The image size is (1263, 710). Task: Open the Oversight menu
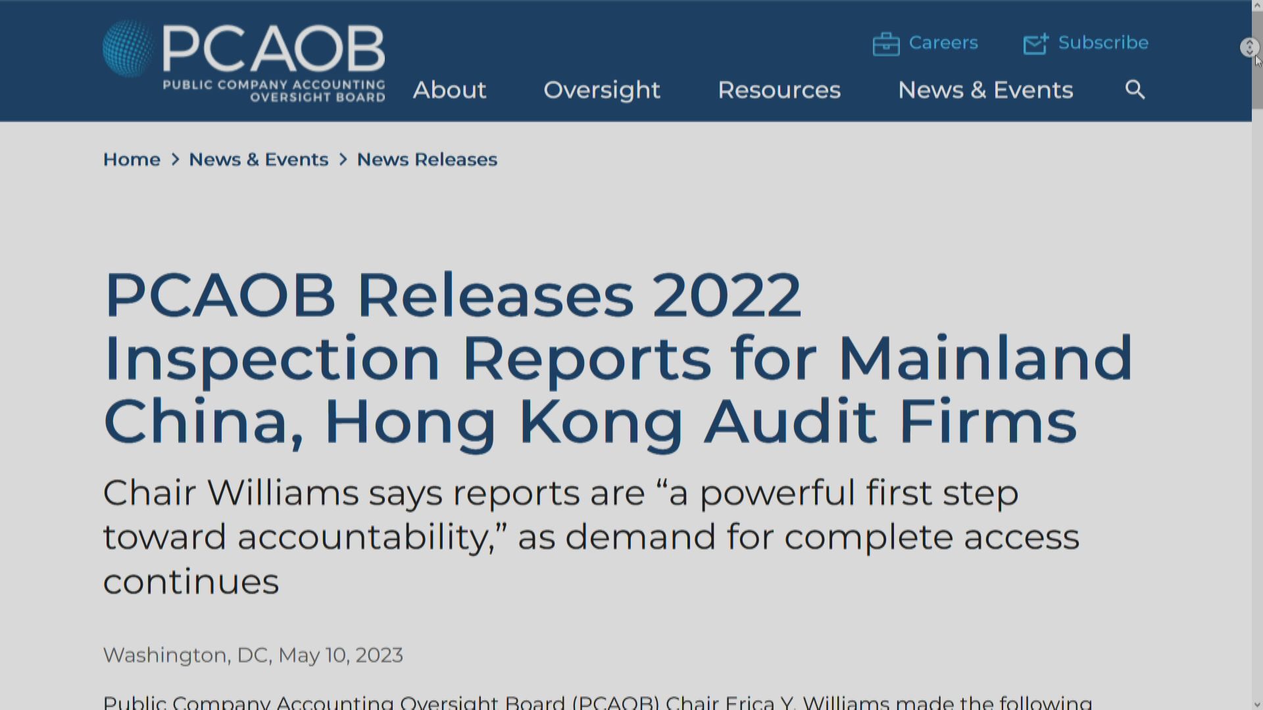coord(602,90)
